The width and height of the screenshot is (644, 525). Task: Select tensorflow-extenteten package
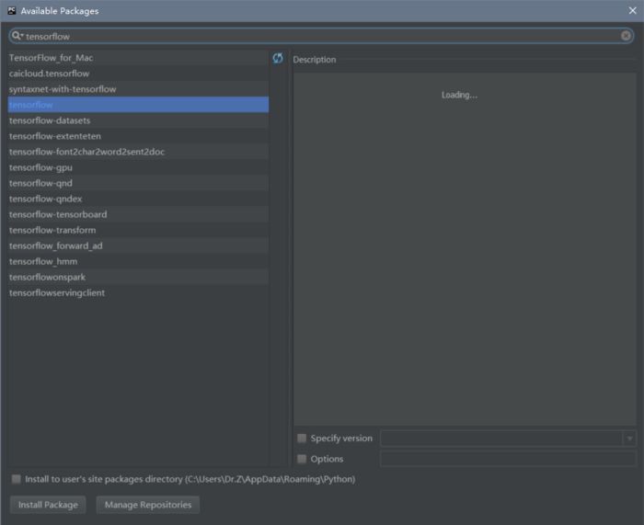point(138,136)
